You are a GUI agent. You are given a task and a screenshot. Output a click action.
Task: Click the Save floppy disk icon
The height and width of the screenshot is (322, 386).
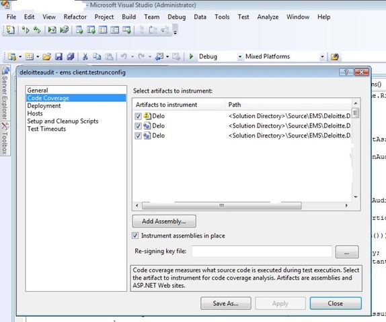pos(59,57)
